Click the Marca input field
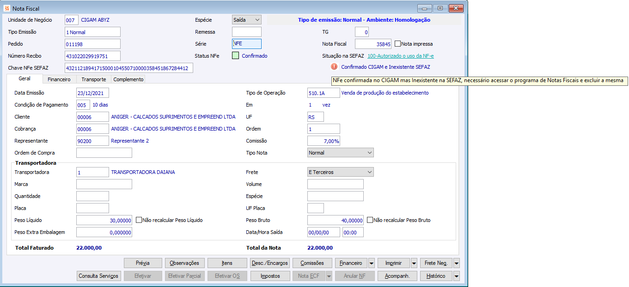Image resolution: width=629 pixels, height=287 pixels. [104, 184]
